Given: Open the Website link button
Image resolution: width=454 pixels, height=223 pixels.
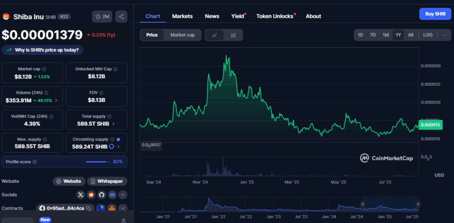Looking at the screenshot, I should pos(69,181).
